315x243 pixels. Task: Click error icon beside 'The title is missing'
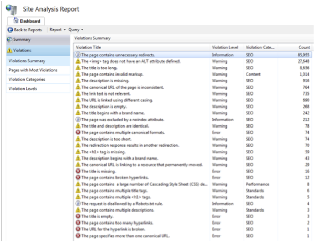pos(78,171)
